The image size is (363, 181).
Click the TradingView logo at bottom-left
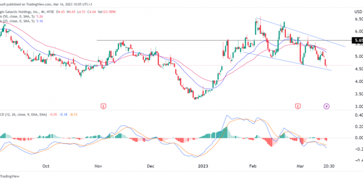9,176
